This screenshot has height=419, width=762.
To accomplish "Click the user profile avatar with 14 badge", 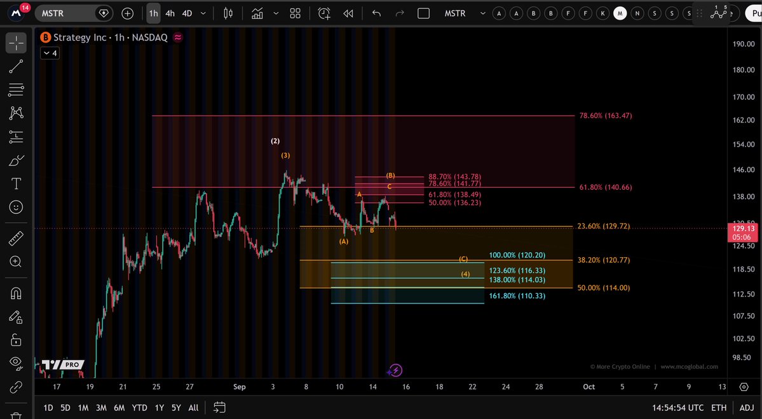I will 18,13.
